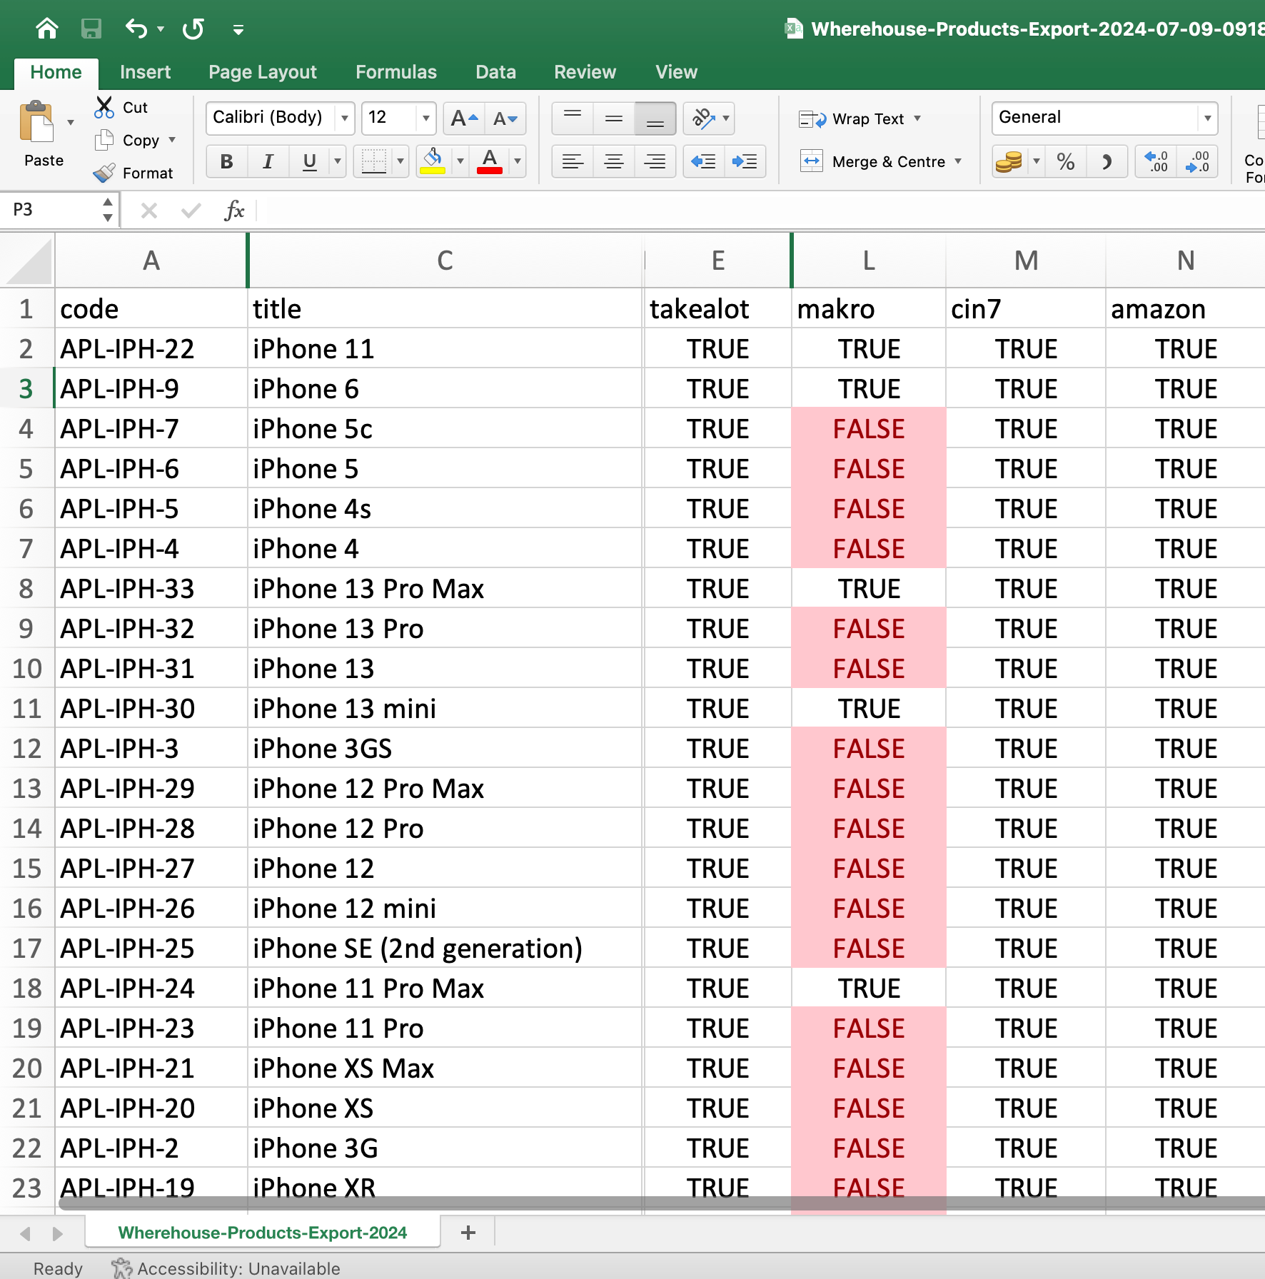Image resolution: width=1265 pixels, height=1279 pixels.
Task: Click the Decrease Decimal icon
Action: coord(1197,161)
